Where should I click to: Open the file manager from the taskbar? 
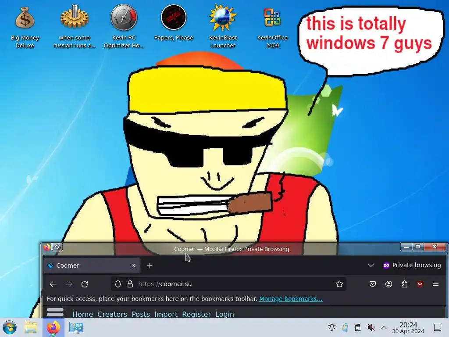tap(31, 327)
